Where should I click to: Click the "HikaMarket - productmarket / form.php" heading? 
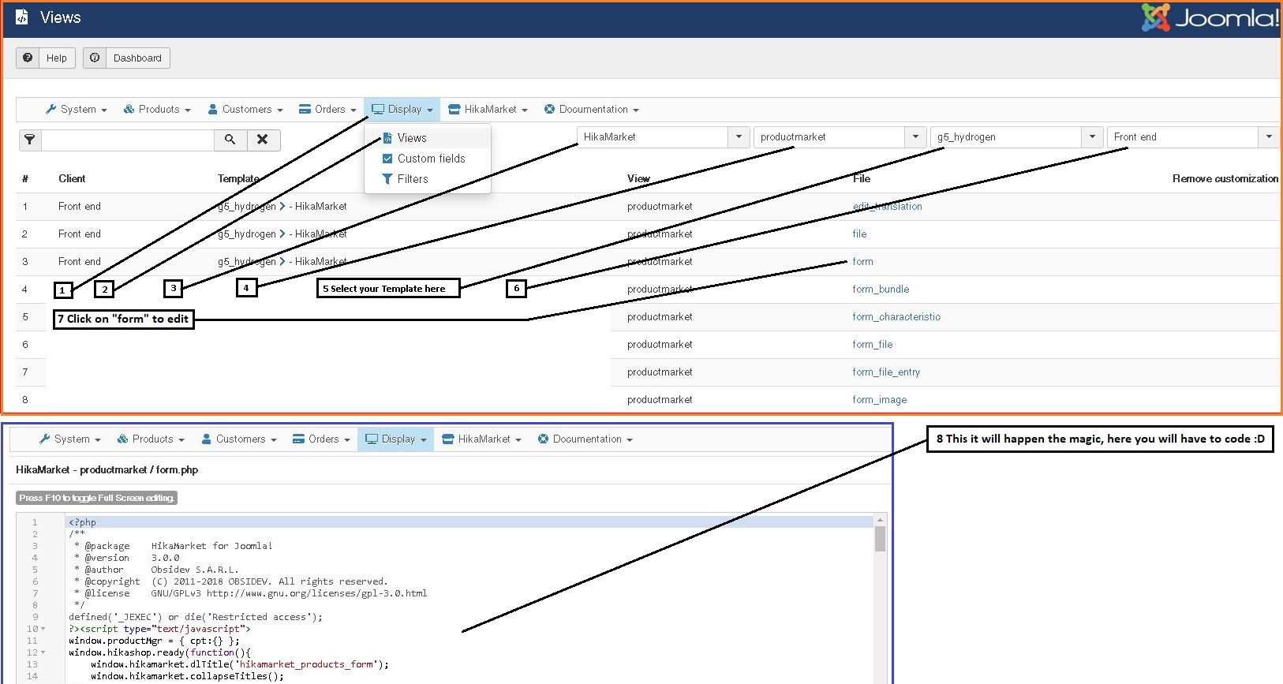(107, 470)
